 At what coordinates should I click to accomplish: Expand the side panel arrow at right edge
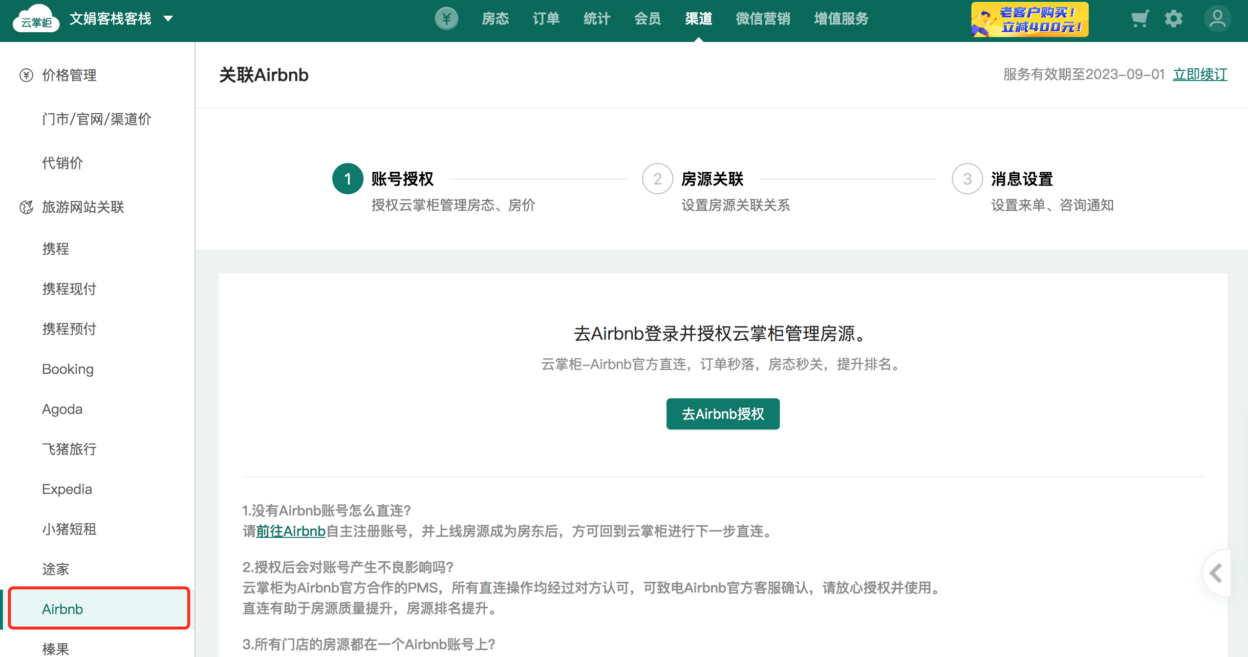(1216, 573)
